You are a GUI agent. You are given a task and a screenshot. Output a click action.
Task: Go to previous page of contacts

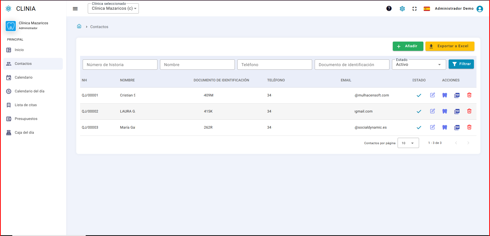(x=456, y=143)
